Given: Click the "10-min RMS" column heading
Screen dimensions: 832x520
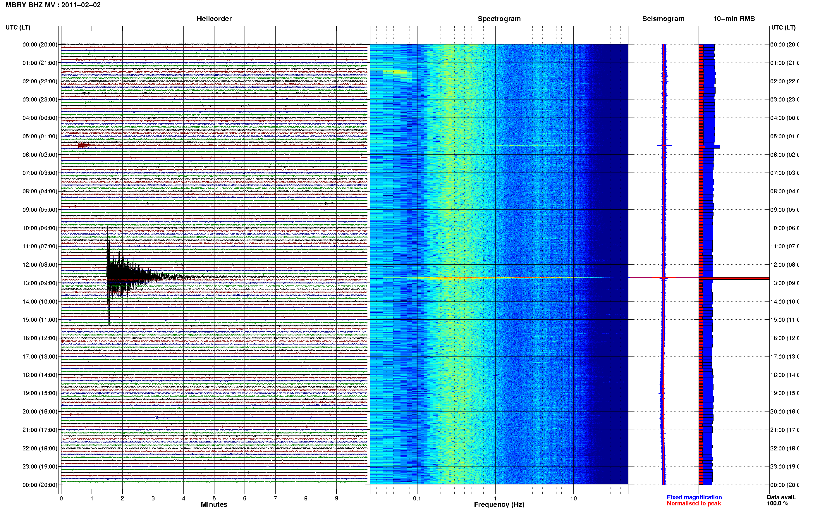Looking at the screenshot, I should pyautogui.click(x=734, y=19).
